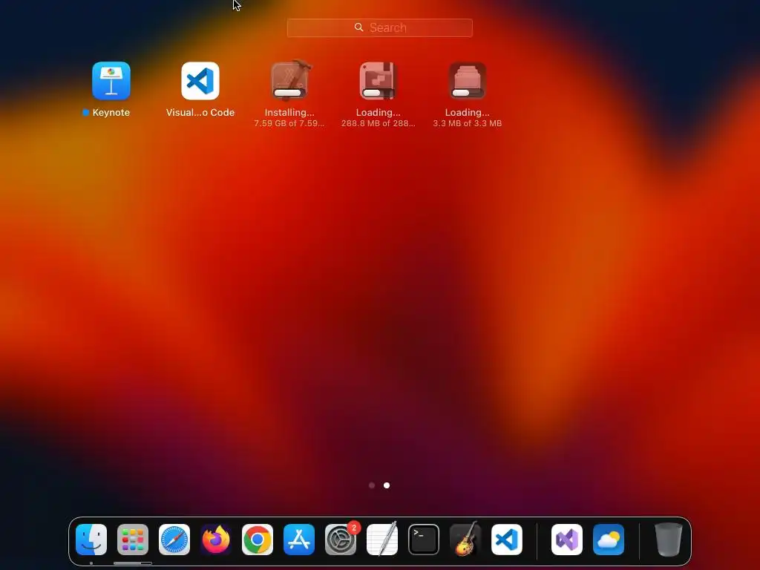Launch Visual Studio Code from Launchpad
The image size is (760, 570).
tap(200, 81)
